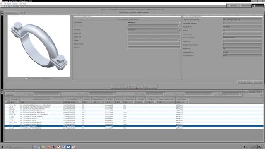The height and width of the screenshot is (149, 265).
Task: Open the Specs menu
Action: [x=9, y=4]
